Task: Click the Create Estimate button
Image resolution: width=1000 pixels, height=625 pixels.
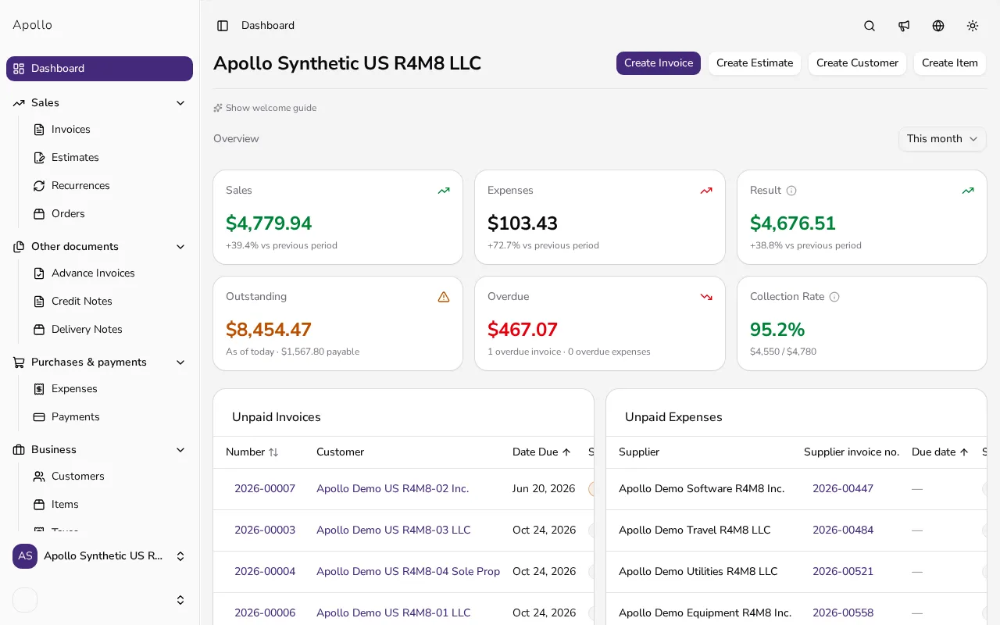Action: coord(755,63)
